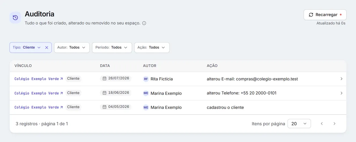Open the info tooltip beside the subtitle
This screenshot has height=142, width=356.
click(x=144, y=23)
